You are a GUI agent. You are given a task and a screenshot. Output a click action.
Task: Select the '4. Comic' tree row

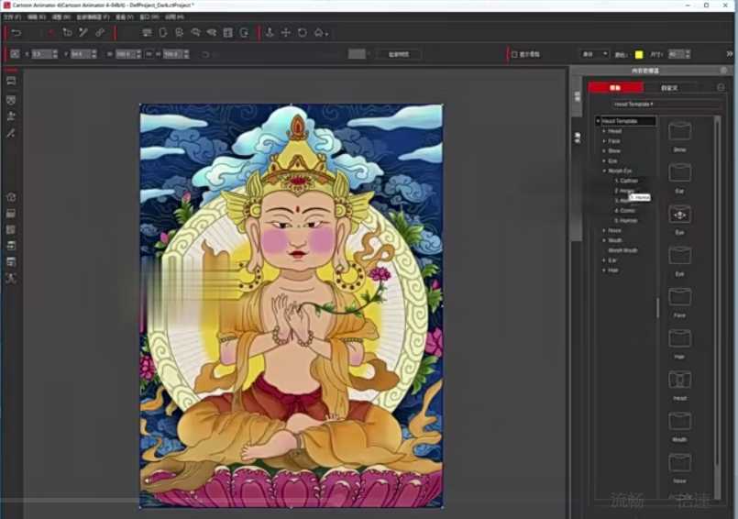coord(625,211)
